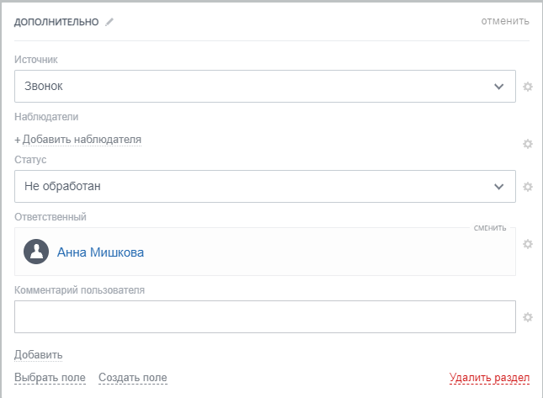
Task: Click the ДОПОЛНИТЕЛЬНО section title
Action: [57, 22]
